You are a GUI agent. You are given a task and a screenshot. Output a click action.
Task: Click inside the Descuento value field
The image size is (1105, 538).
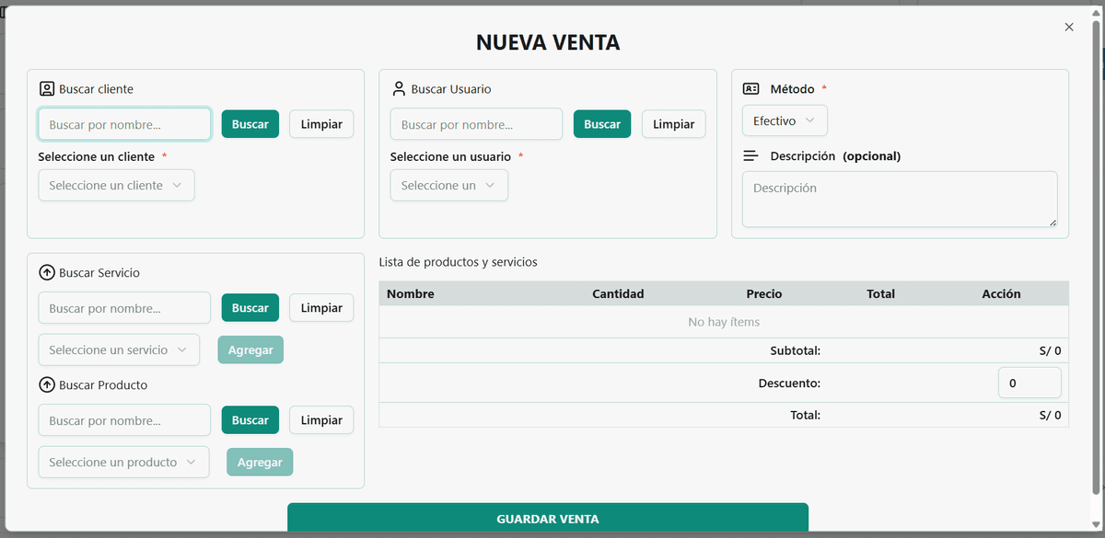click(1029, 383)
